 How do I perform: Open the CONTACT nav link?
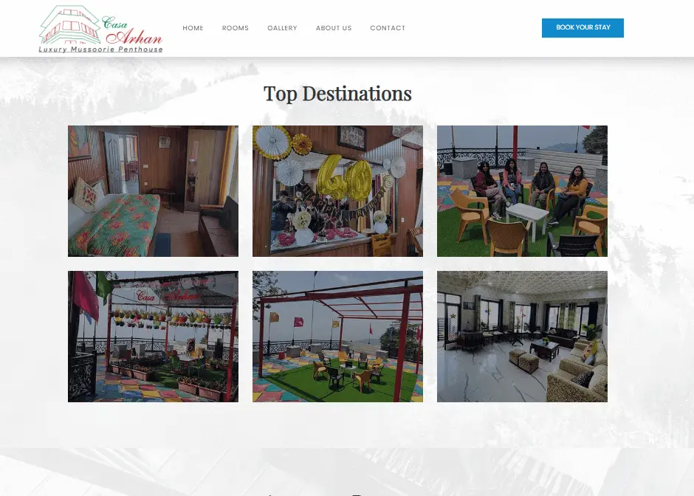click(388, 28)
